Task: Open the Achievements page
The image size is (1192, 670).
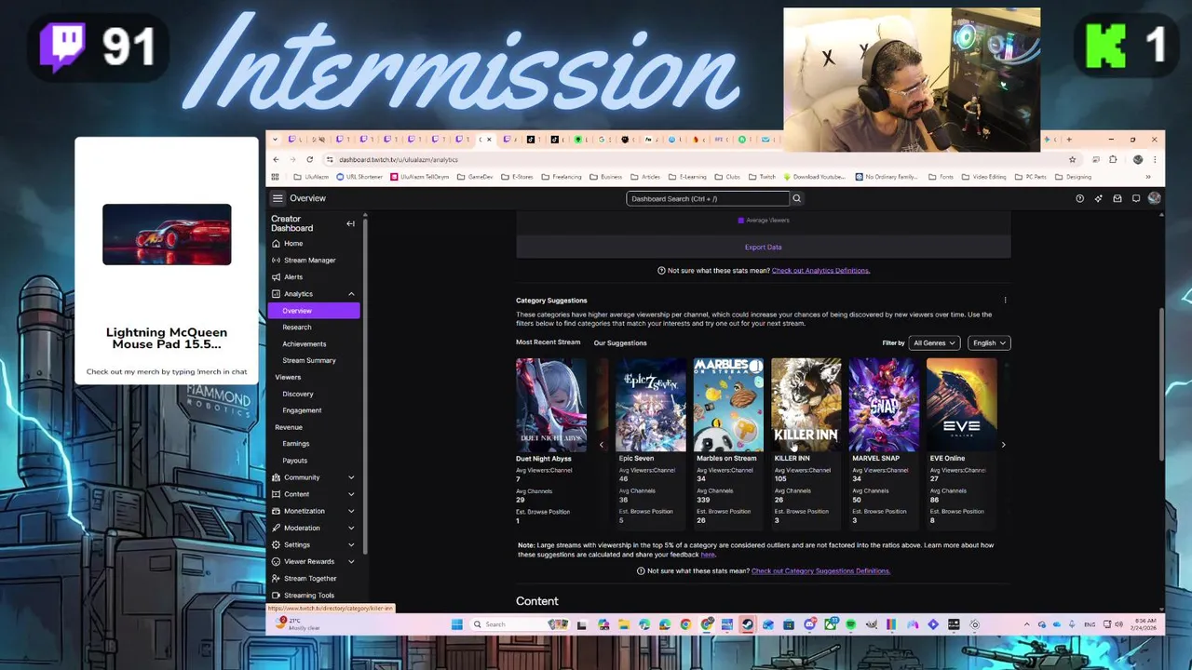Action: tap(305, 344)
